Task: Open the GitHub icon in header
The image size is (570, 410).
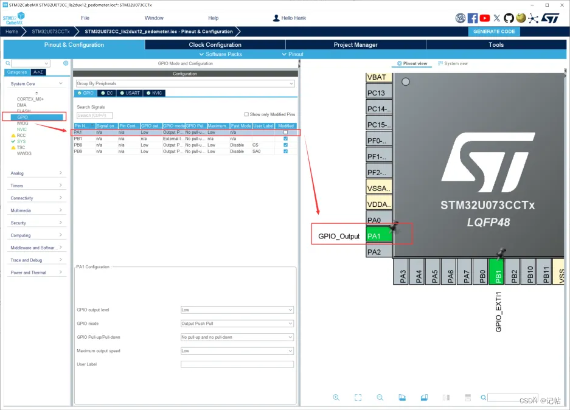Action: coord(509,18)
